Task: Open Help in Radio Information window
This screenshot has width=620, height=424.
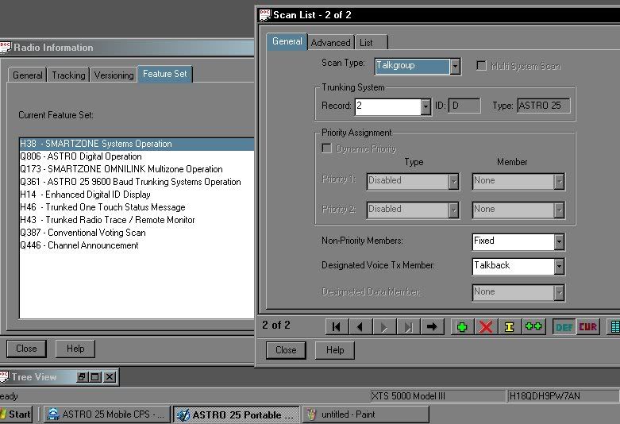Action: point(75,349)
